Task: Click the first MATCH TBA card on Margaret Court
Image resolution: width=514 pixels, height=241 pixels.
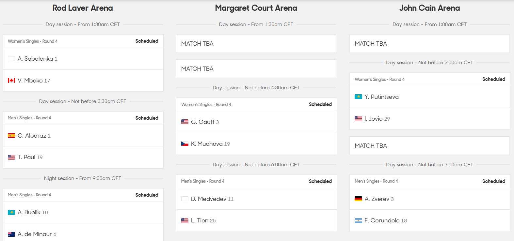Action: point(256,43)
